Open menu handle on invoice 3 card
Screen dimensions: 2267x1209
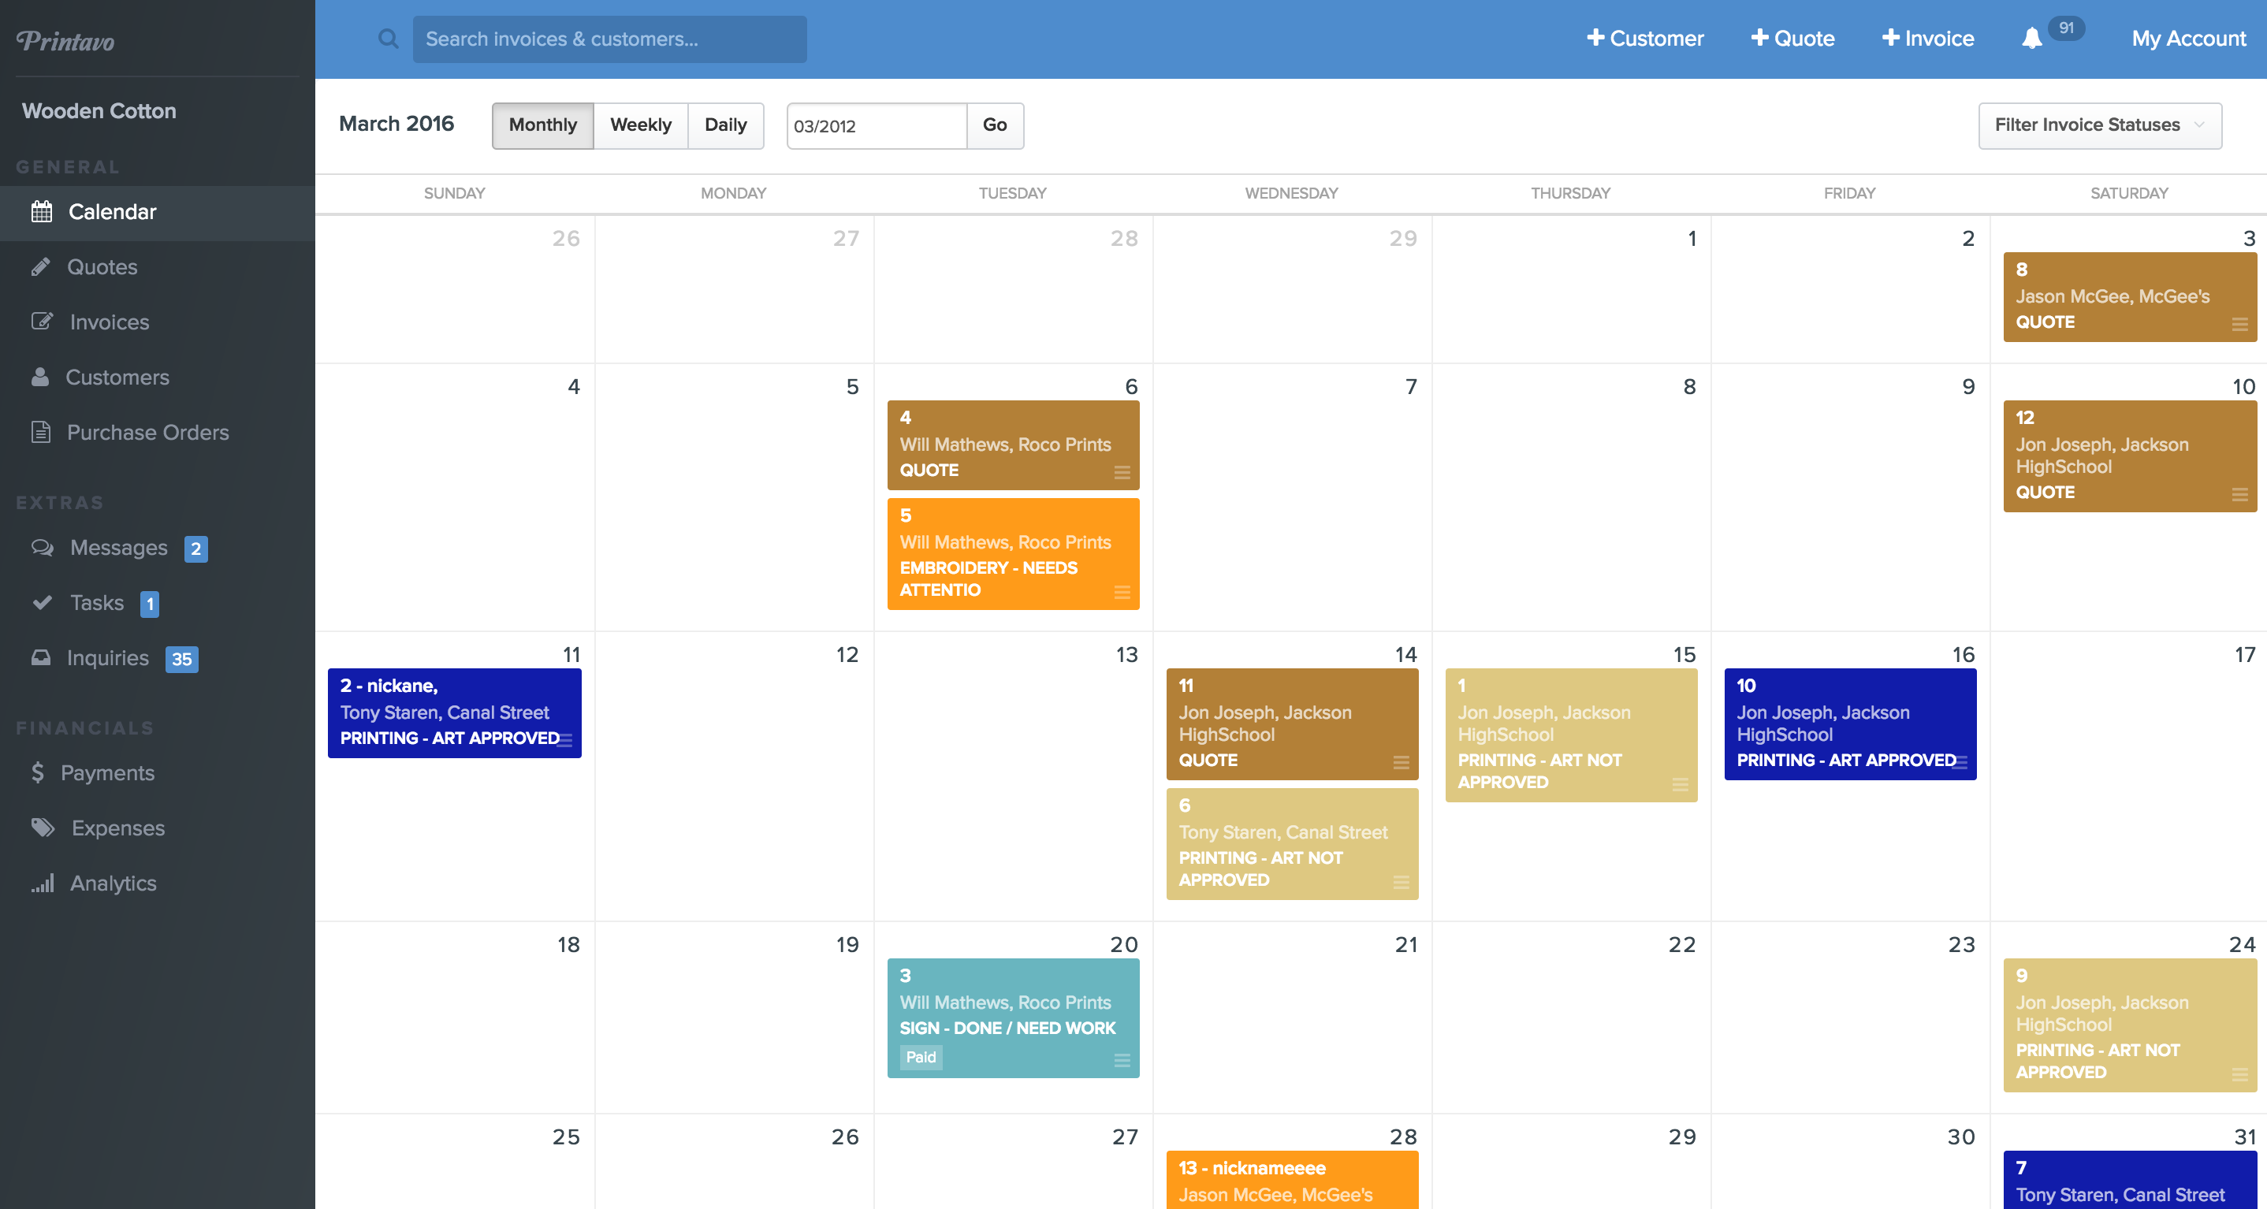(x=1122, y=1060)
